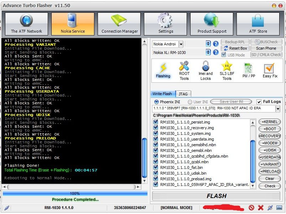Open the PM / PP tool
286x214 pixels.
(x=249, y=71)
